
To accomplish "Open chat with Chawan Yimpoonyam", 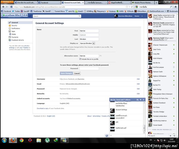I will [161, 45].
